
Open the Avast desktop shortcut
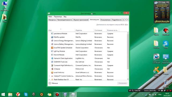[156, 72]
